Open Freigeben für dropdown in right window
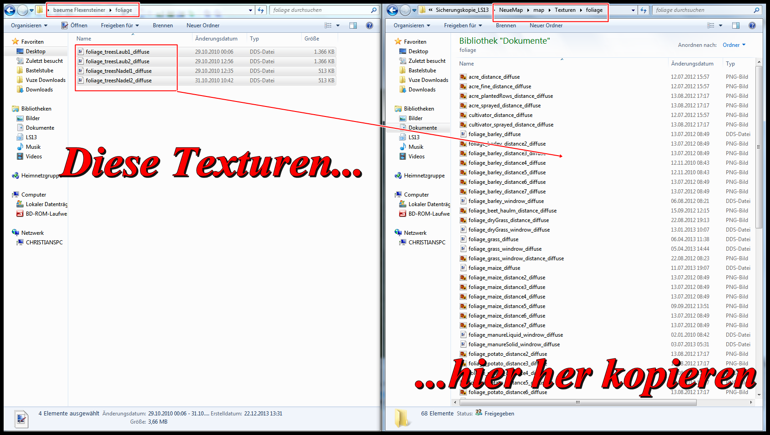Screen dimensions: 770x435 (463, 25)
